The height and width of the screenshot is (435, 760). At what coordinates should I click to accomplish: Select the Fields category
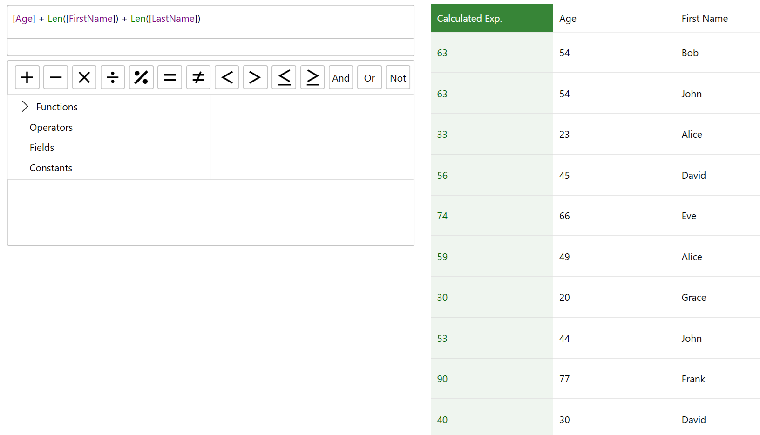click(x=41, y=147)
